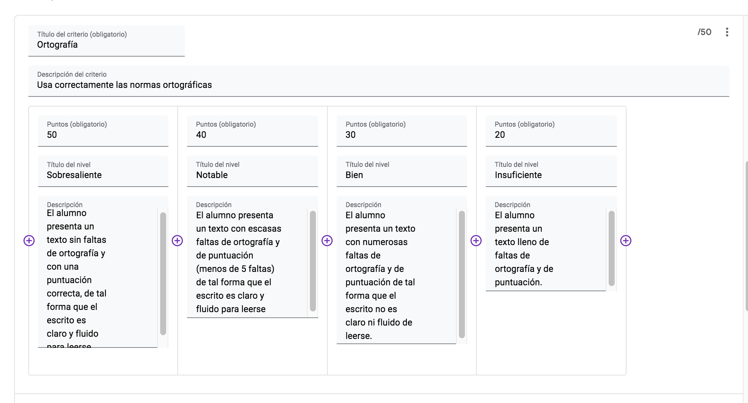Edit the 50 points field
The image size is (748, 403).
(x=103, y=135)
